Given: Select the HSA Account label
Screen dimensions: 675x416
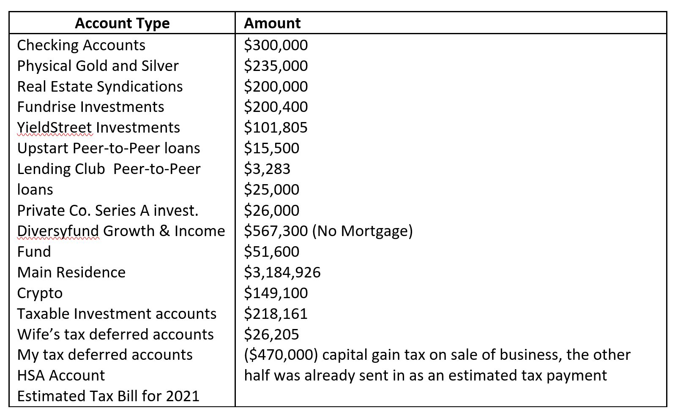Looking at the screenshot, I should coord(61,375).
